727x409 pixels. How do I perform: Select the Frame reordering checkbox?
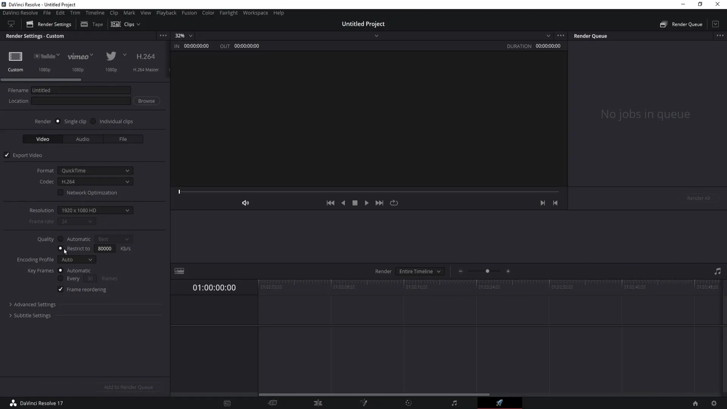pyautogui.click(x=61, y=289)
